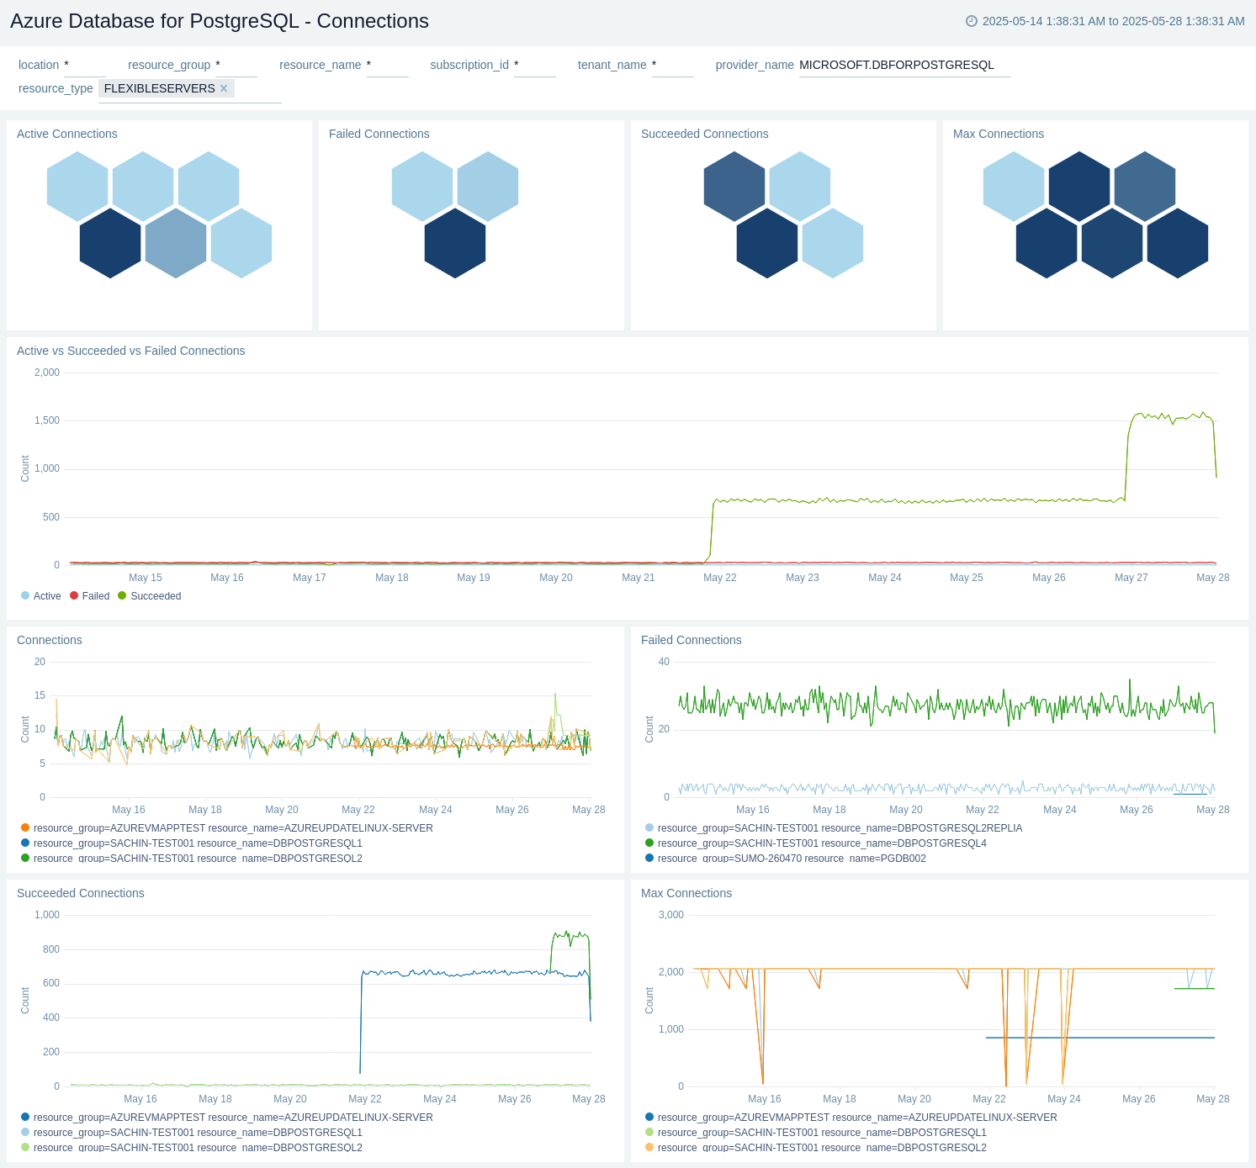Screen dimensions: 1256x1168
Task: Toggle the Failed series in the legend
Action: point(90,596)
